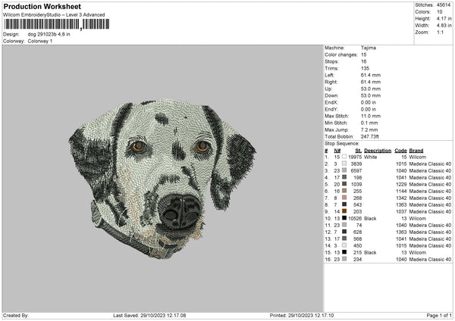Image resolution: width=455 pixels, height=321 pixels.
Task: Select the pink swatch in stop 7
Action: 344,197
